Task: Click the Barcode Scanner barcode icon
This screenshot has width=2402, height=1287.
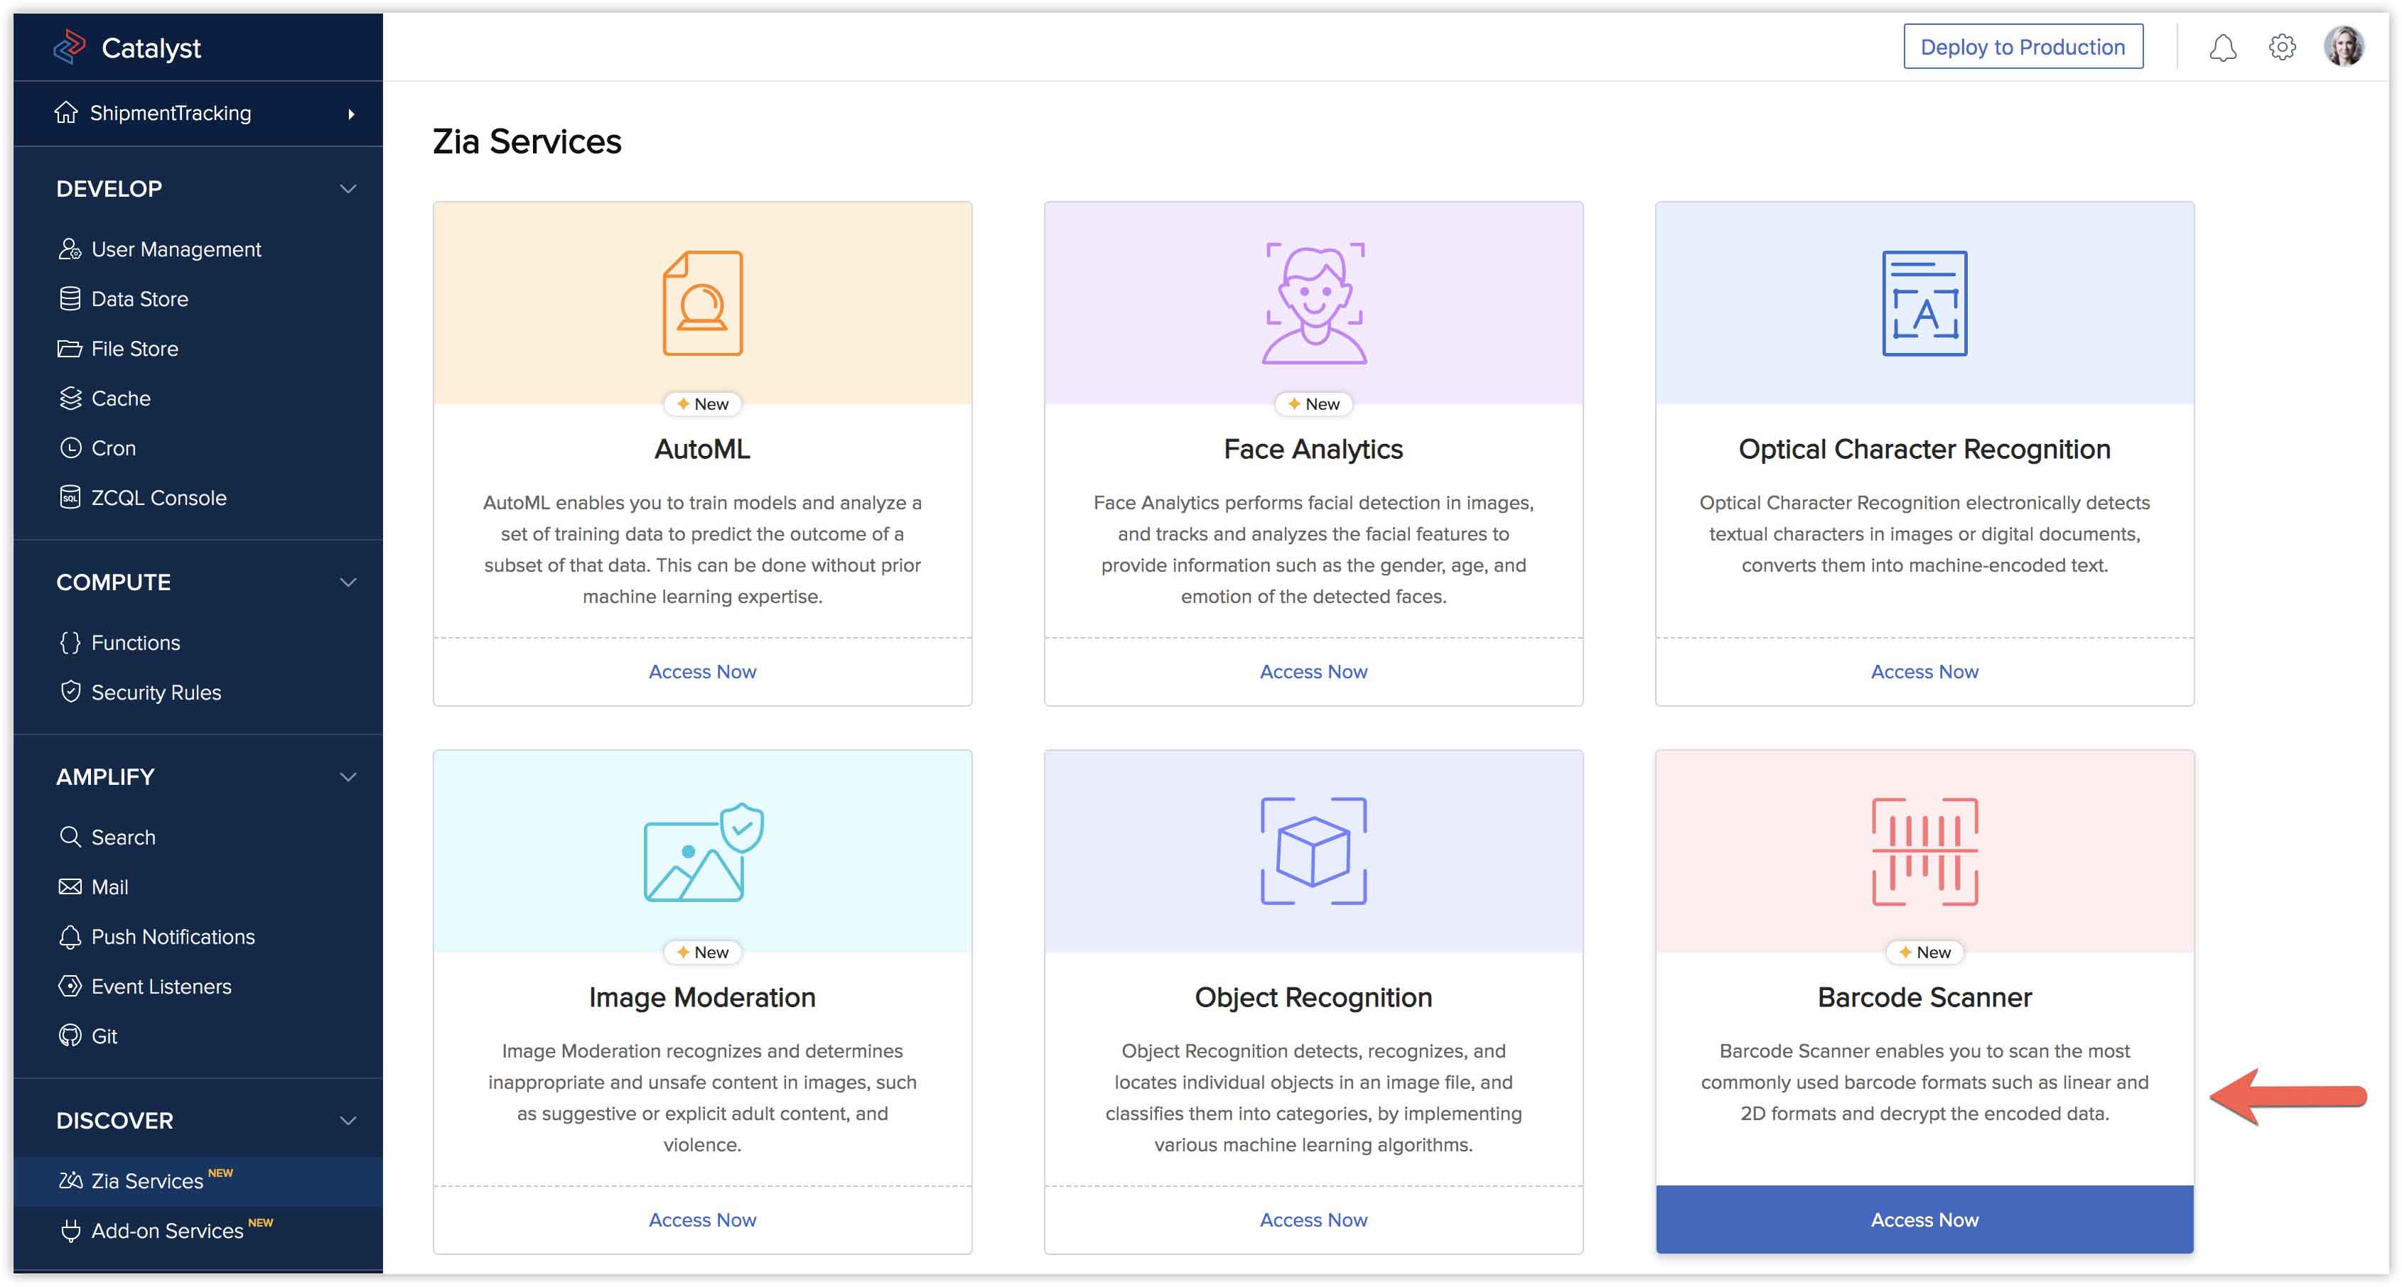Action: (1924, 851)
